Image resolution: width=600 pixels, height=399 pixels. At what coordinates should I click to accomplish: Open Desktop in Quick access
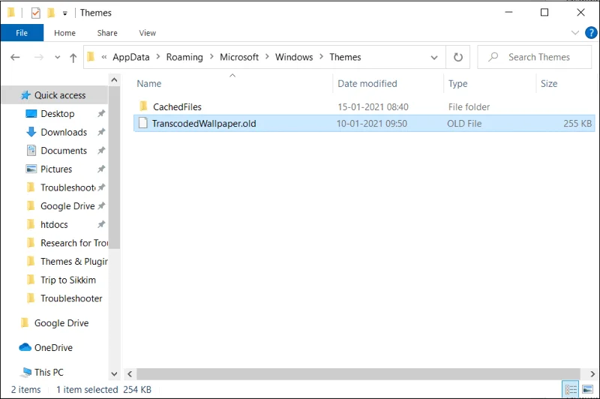tap(58, 113)
